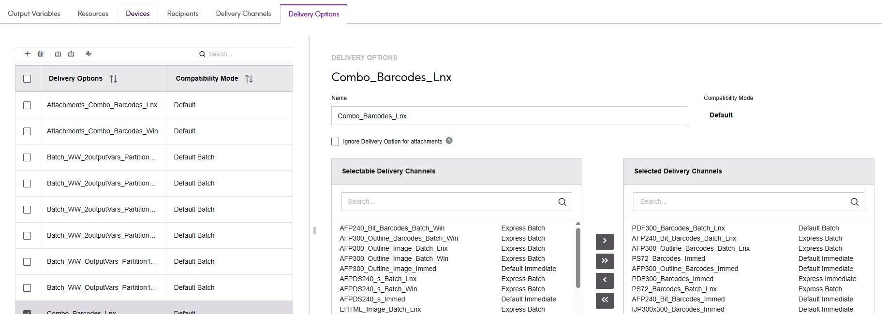
Task: Click the plus icon to add delivery option
Action: pos(28,54)
